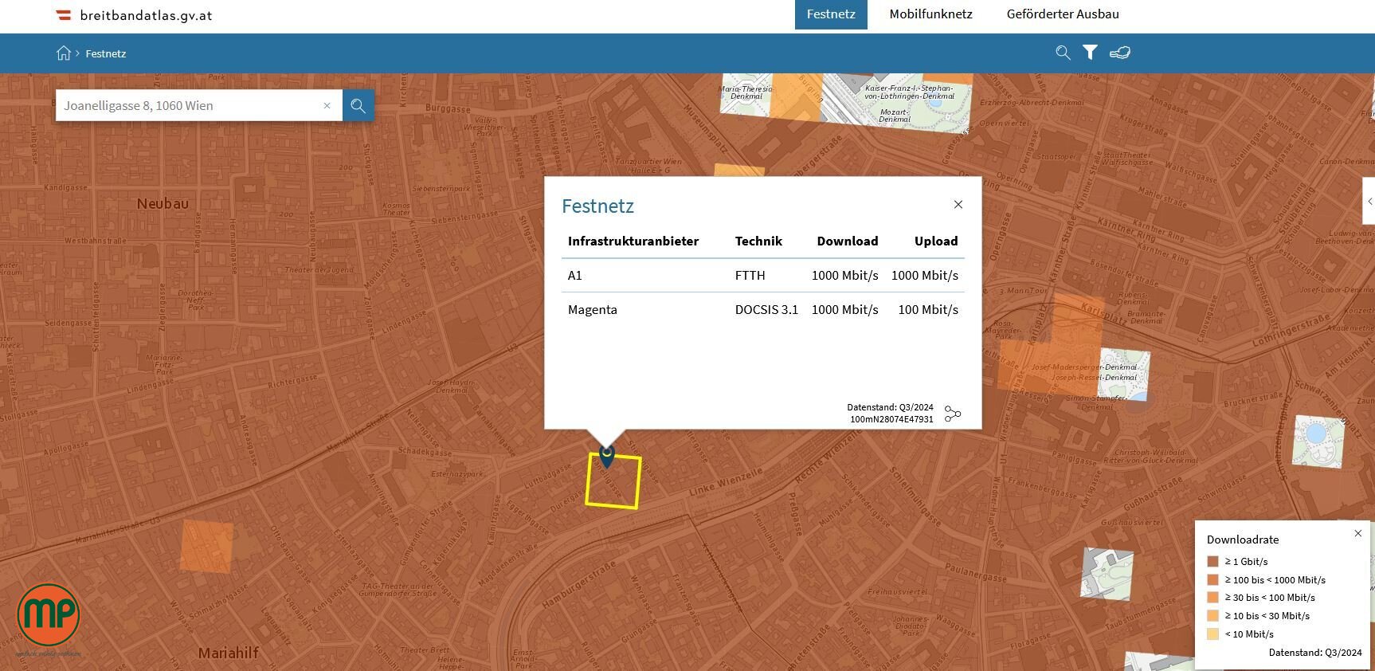Clear the address search text
This screenshot has width=1375, height=671.
(x=327, y=105)
